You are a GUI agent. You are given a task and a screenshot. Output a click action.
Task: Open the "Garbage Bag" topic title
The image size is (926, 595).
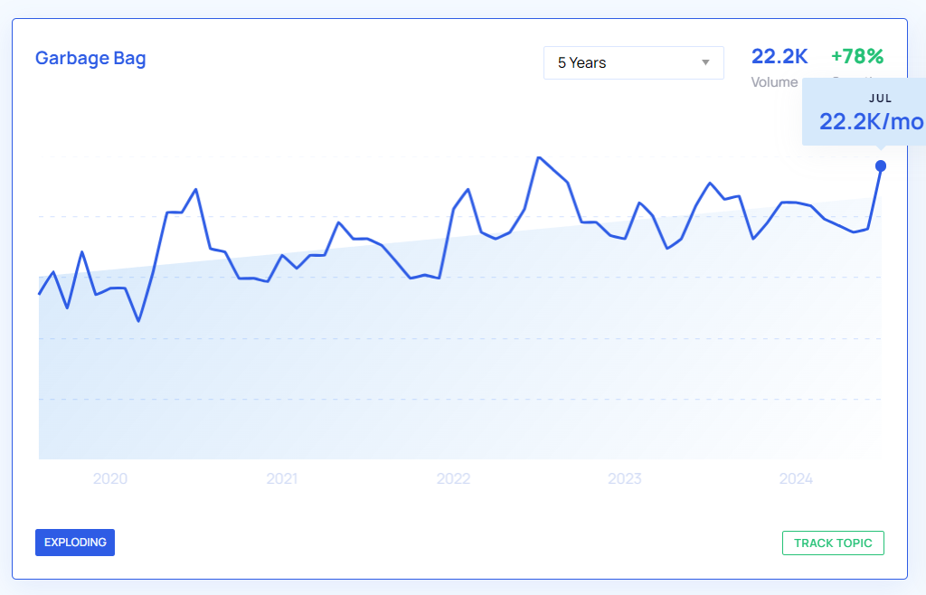pos(90,59)
